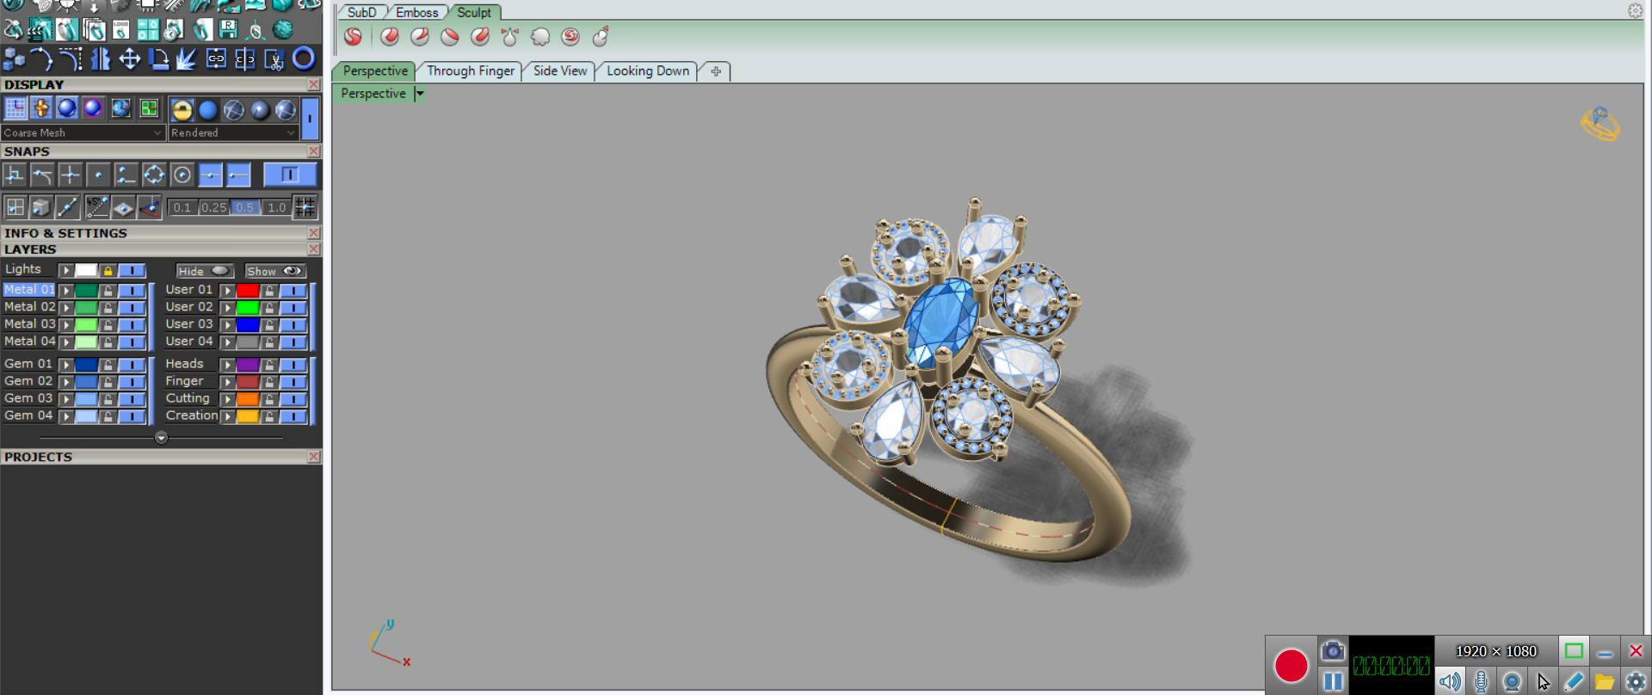
Task: Open the Emboss toolbar tab
Action: pos(416,12)
